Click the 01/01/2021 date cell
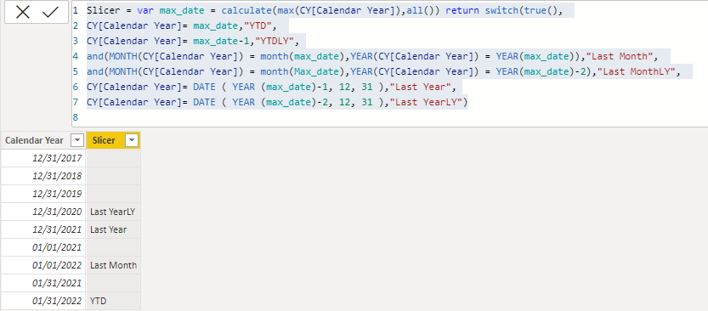The width and height of the screenshot is (708, 311). [43, 247]
